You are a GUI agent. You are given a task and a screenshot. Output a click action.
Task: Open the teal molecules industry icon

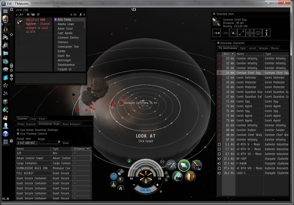tap(5, 110)
